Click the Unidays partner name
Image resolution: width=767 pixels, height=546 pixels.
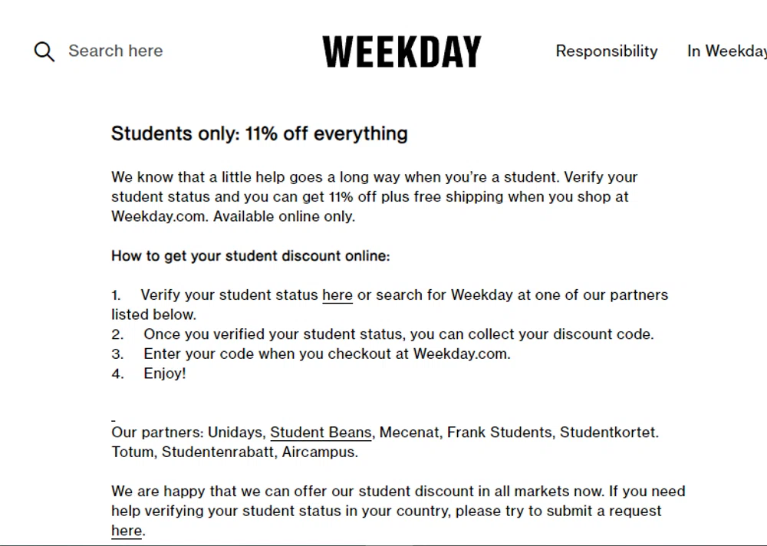(235, 432)
